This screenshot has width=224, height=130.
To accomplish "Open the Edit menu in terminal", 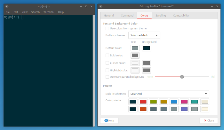I will click(16, 12).
